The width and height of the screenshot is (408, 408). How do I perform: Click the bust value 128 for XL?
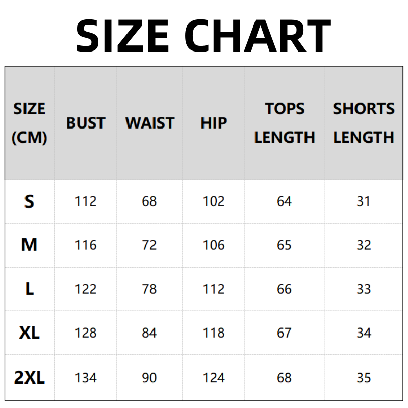coord(86,333)
